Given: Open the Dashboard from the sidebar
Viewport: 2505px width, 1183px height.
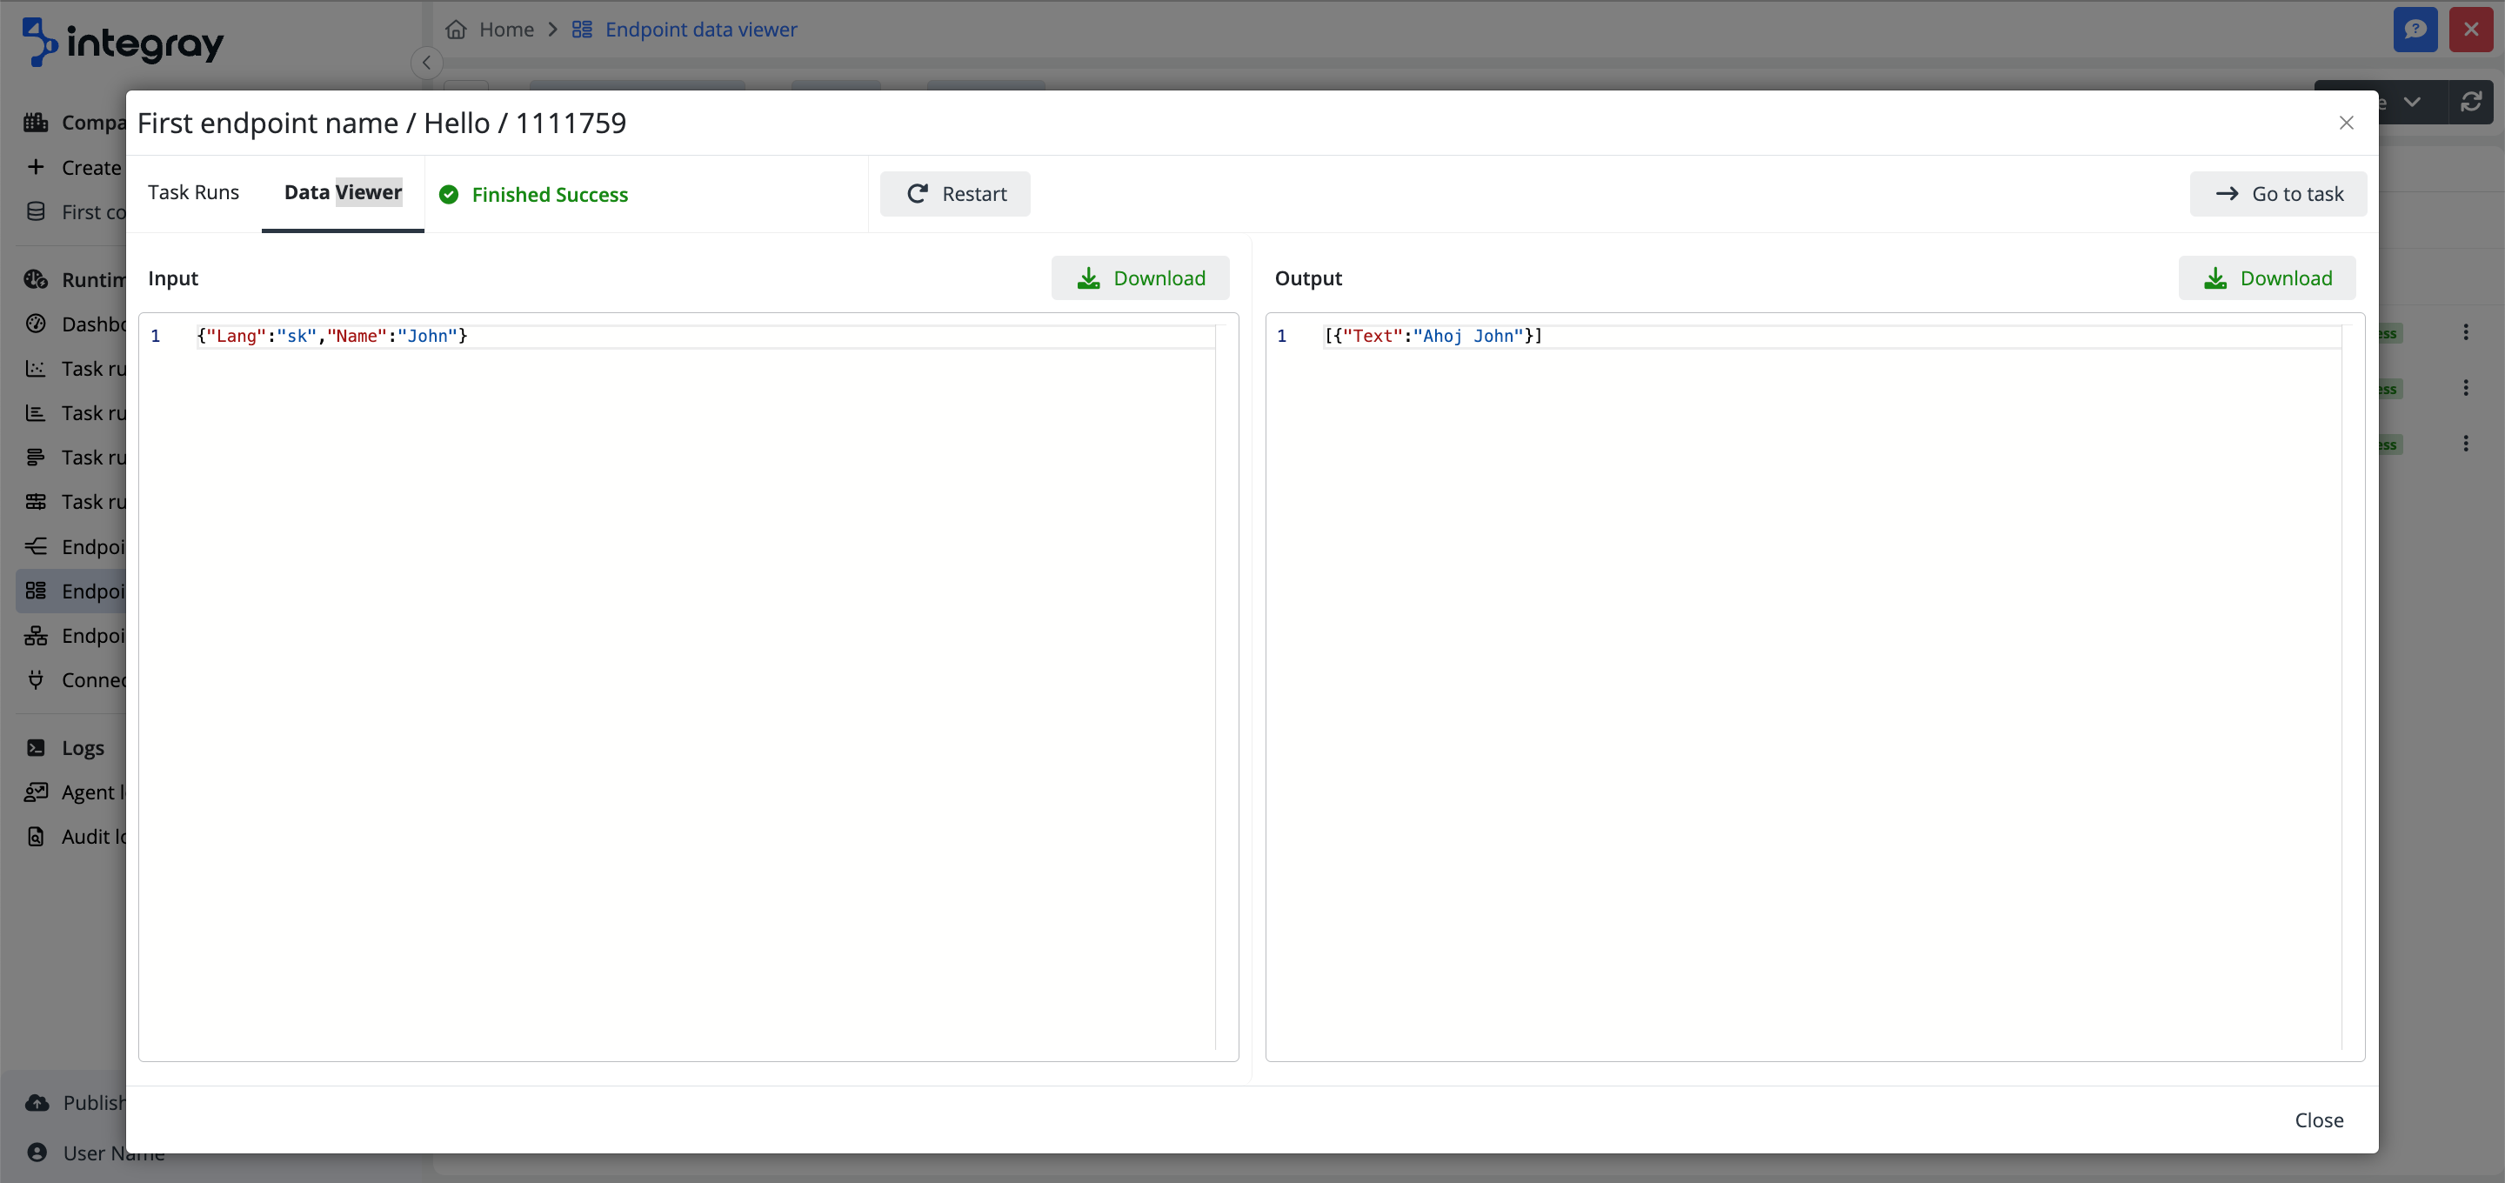Looking at the screenshot, I should 36,324.
